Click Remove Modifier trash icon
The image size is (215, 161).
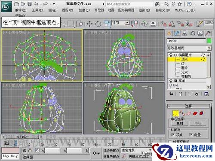pos(197,94)
